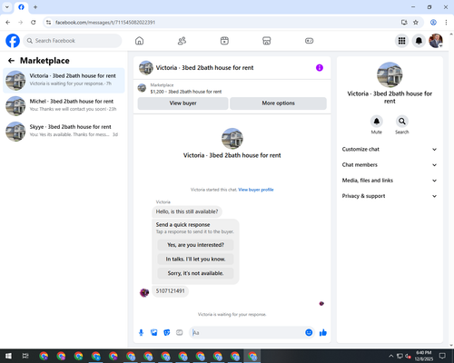
Task: View site information icon in address bar
Action: (x=48, y=23)
